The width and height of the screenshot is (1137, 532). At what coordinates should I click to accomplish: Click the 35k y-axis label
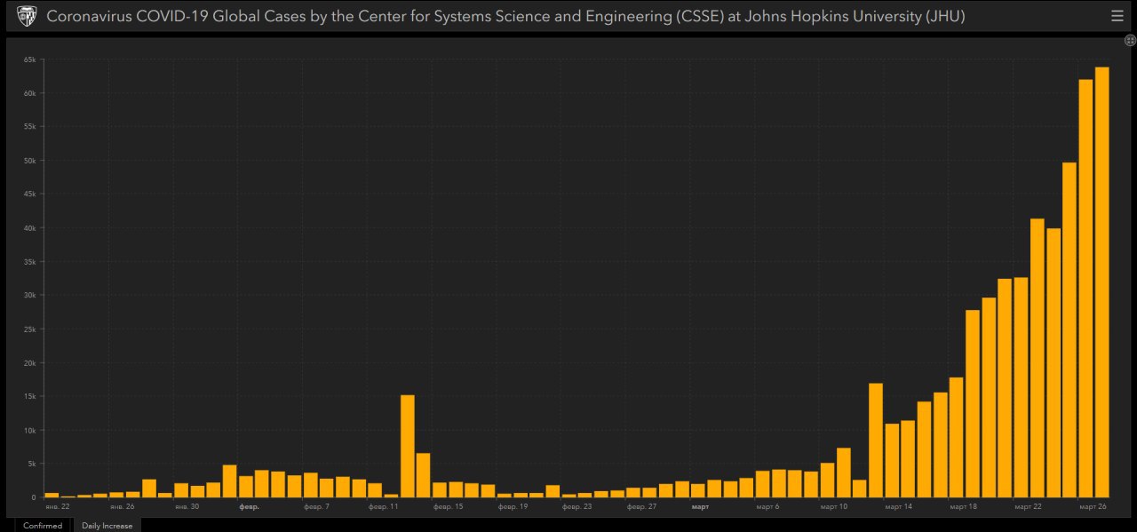tap(29, 262)
